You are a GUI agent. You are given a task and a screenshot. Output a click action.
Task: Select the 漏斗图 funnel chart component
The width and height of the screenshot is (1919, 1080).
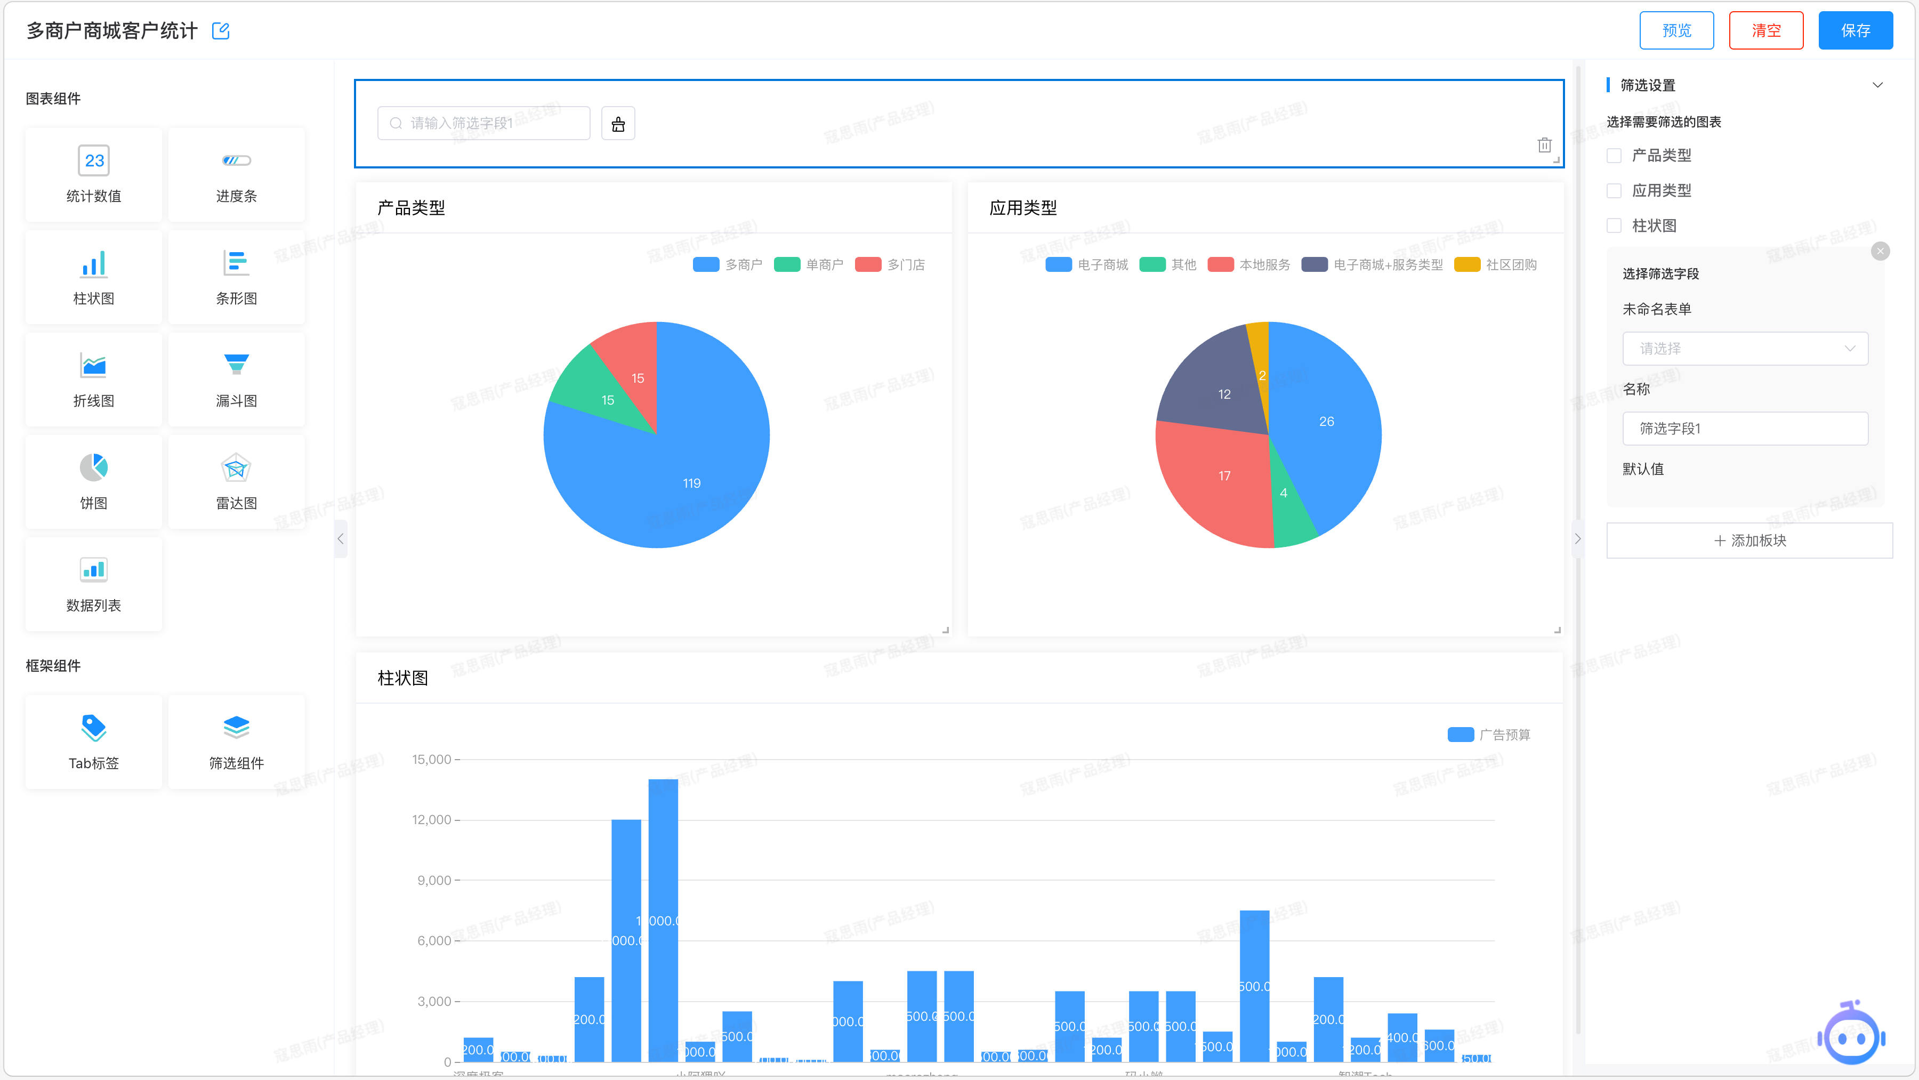point(236,380)
